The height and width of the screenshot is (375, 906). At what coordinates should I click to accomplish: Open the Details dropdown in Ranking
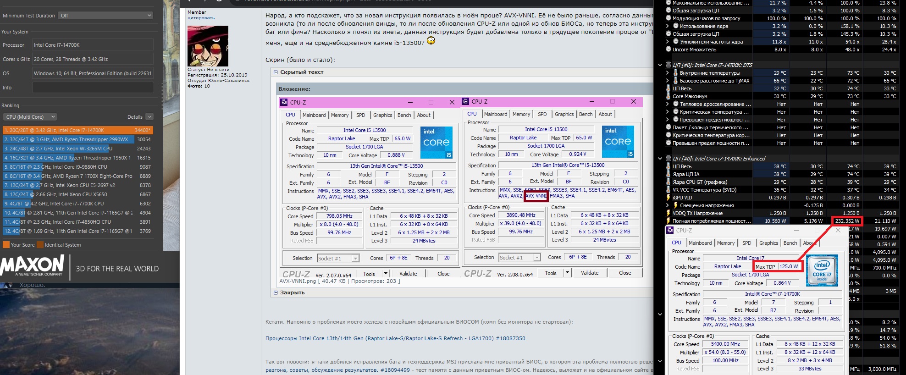(x=149, y=117)
